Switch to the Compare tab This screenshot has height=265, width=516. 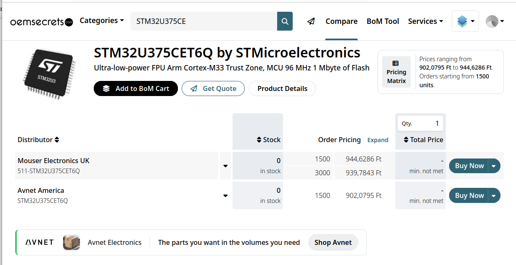(x=341, y=21)
